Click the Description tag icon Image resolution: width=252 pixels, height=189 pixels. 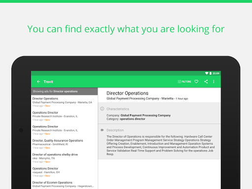coord(102,130)
